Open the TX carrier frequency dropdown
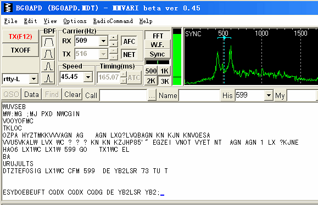The height and width of the screenshot is (205, 318). (103, 54)
